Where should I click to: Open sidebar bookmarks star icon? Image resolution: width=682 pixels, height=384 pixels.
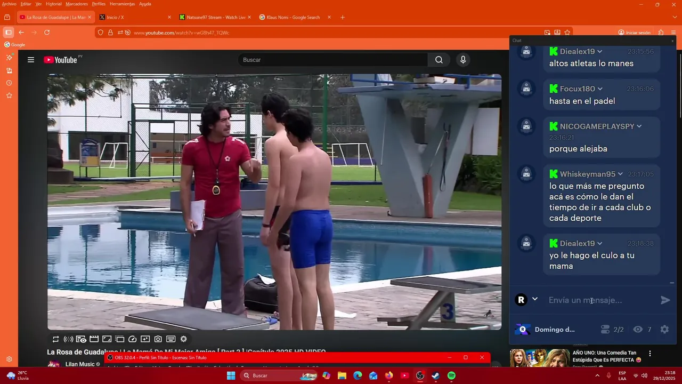(9, 95)
